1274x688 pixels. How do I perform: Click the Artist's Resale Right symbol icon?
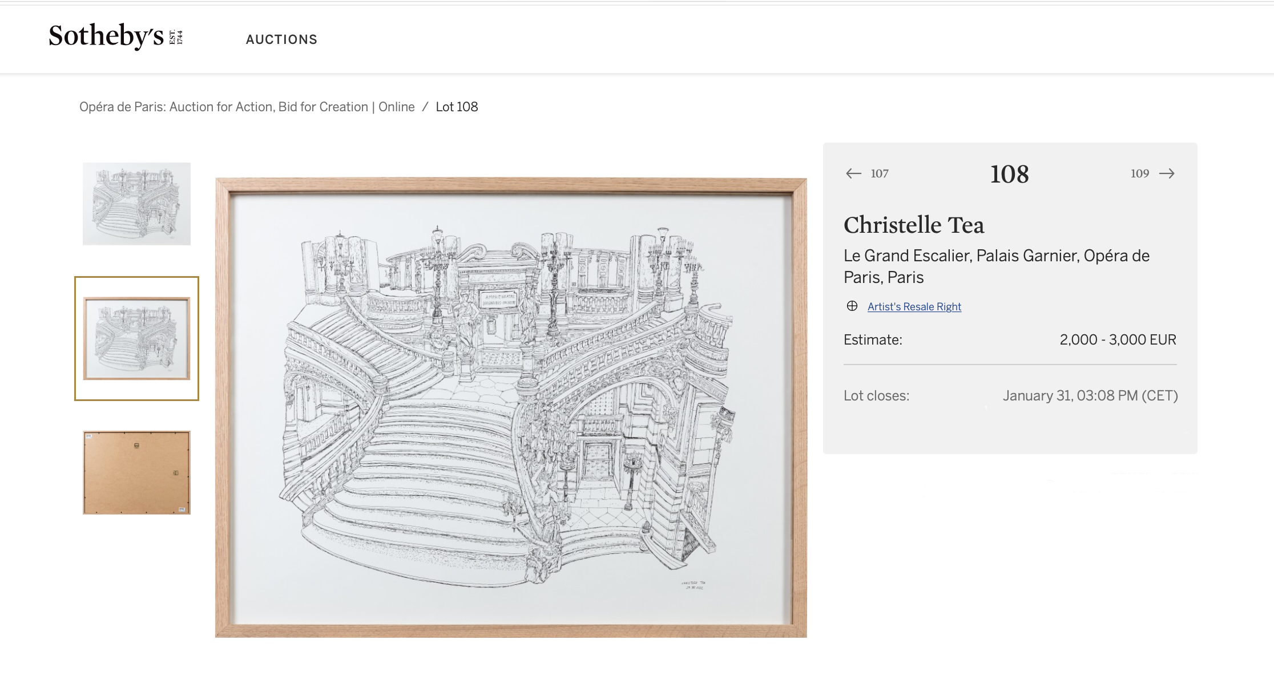852,306
